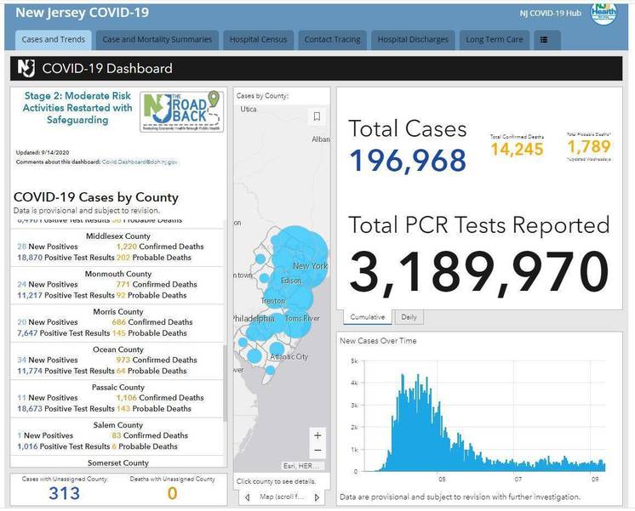Click the NJ Health logo
The height and width of the screenshot is (511, 635).
pos(604,14)
